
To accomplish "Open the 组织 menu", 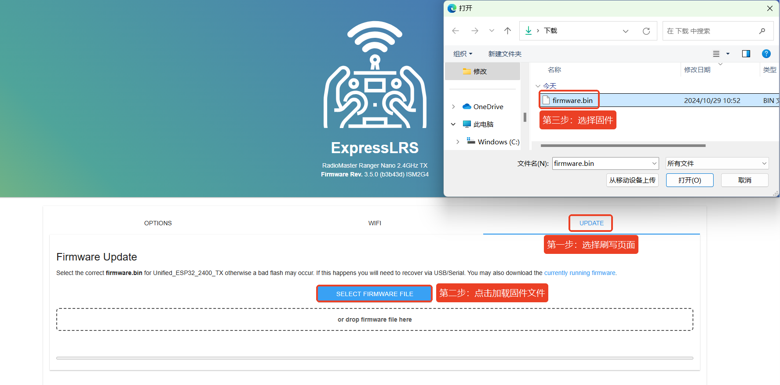I will pos(463,54).
